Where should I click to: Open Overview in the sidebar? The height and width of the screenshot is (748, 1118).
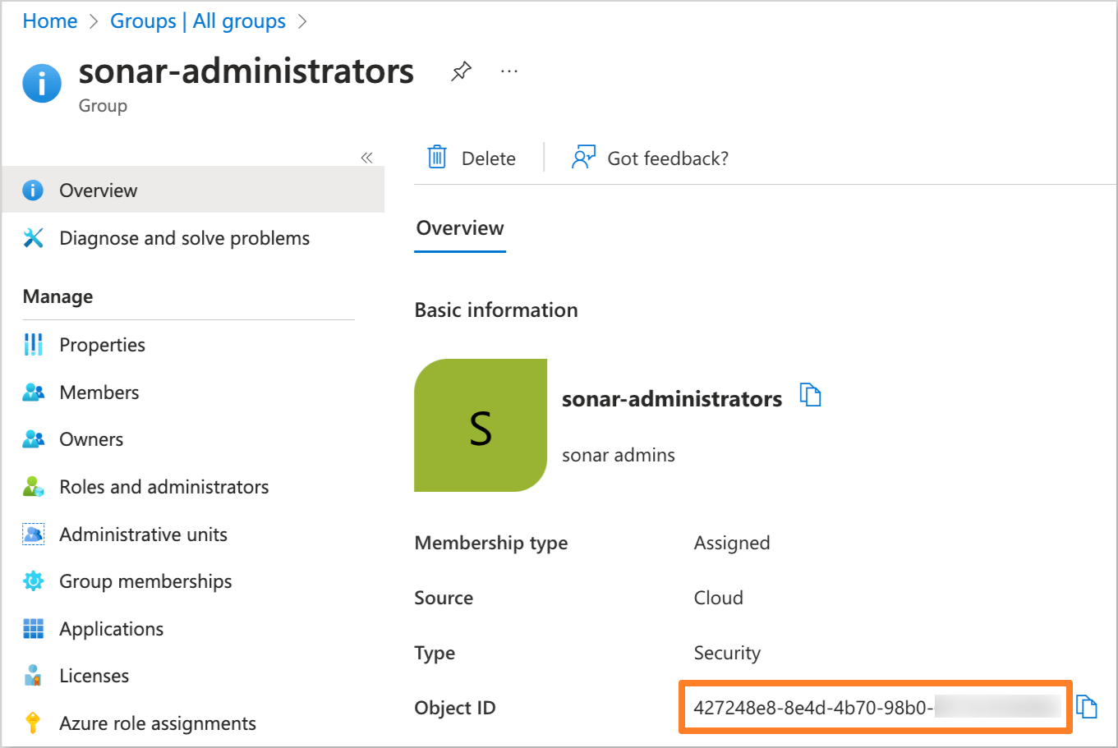[x=99, y=190]
